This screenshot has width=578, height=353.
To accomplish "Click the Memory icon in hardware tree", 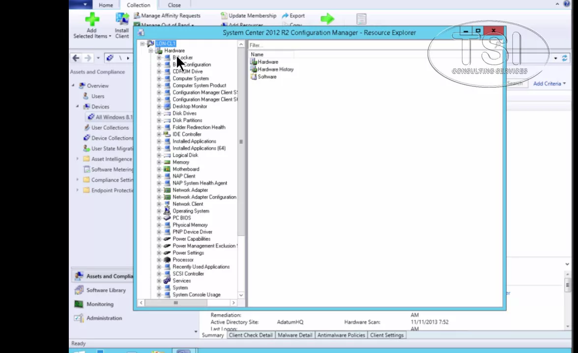I will click(167, 162).
